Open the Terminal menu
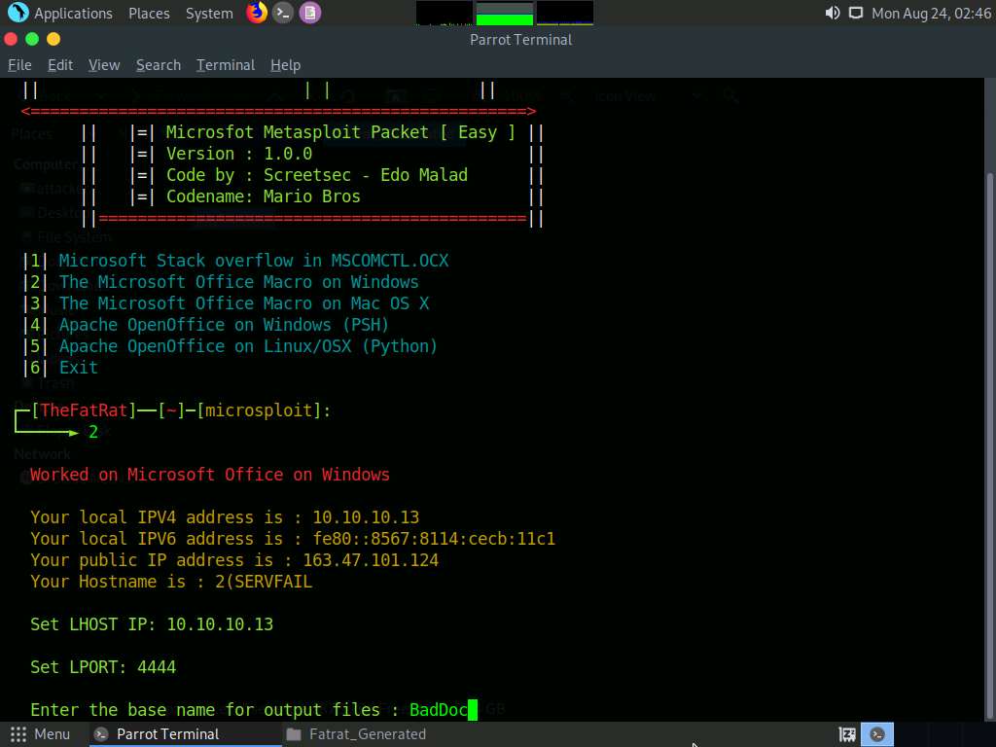 coord(226,65)
